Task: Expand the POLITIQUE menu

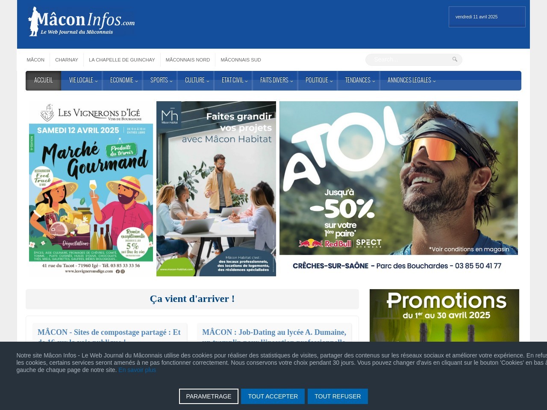Action: point(318,80)
